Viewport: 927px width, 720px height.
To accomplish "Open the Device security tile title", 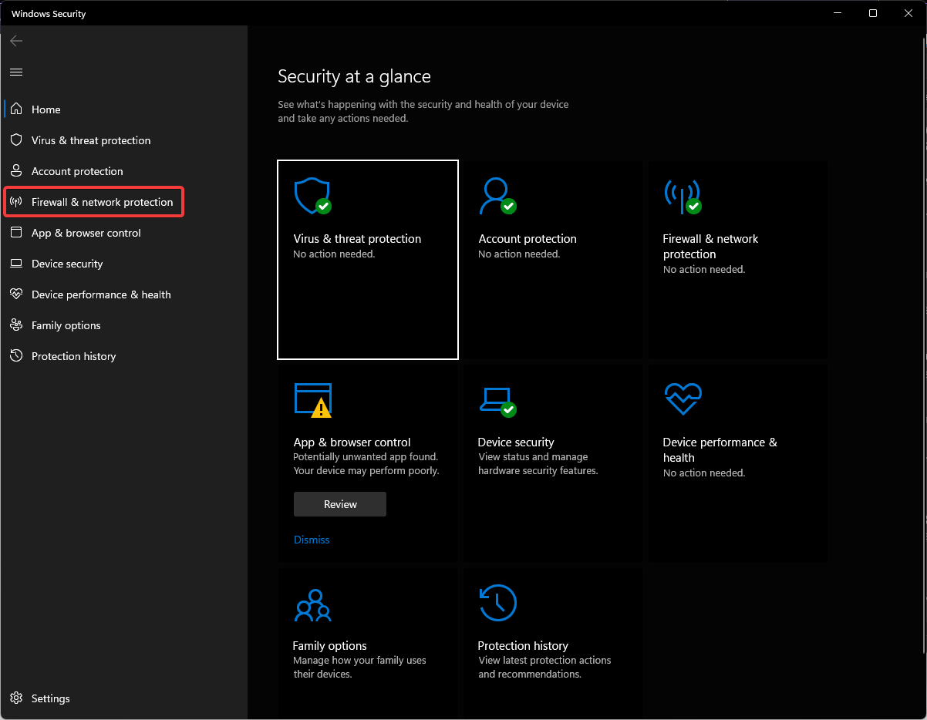I will point(516,442).
